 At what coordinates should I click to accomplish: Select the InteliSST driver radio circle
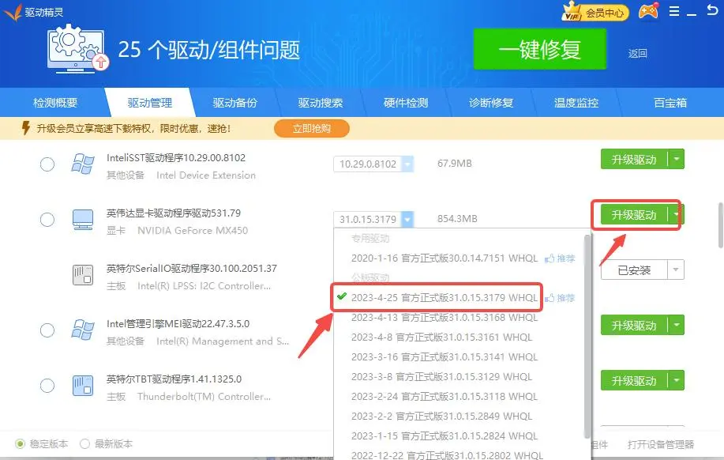click(x=47, y=164)
